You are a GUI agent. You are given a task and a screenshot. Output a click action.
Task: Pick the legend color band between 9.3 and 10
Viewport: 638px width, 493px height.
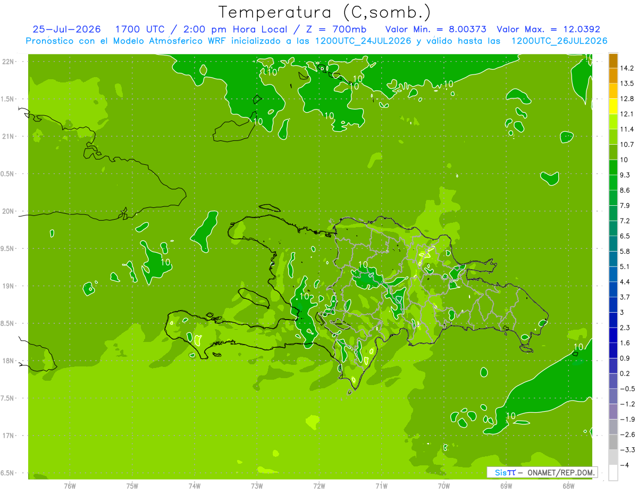(x=613, y=168)
